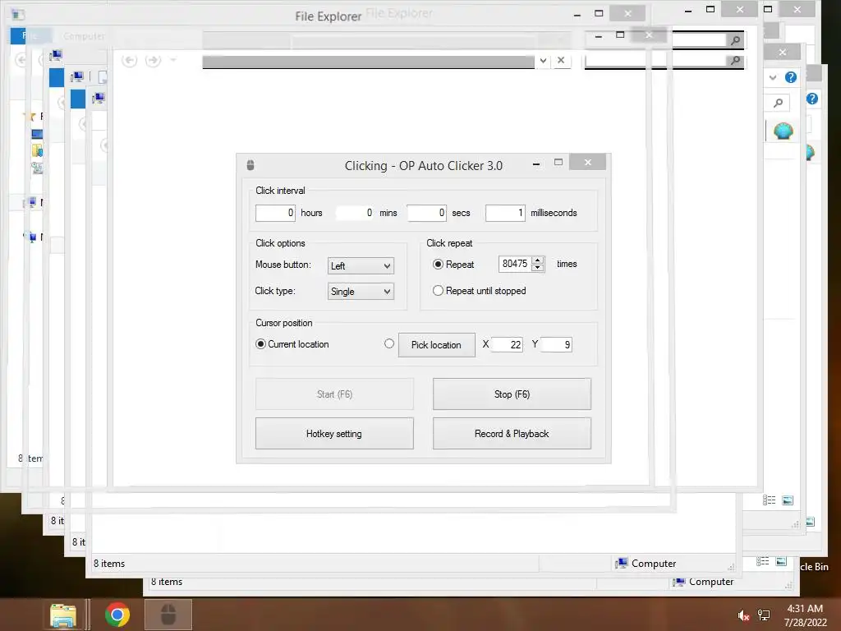Open File Explorer from the taskbar
The image size is (841, 631).
(x=63, y=615)
